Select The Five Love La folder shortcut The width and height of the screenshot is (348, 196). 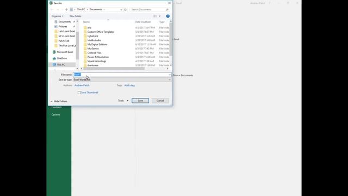67,46
